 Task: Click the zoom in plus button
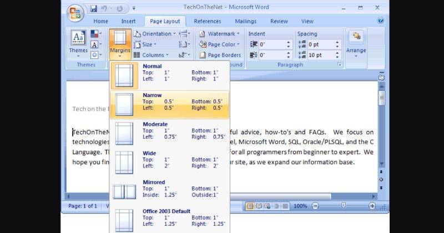(372, 206)
